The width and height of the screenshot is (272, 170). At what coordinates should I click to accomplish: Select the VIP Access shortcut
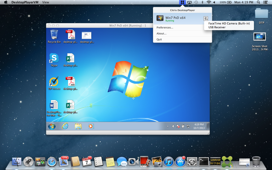(x=54, y=83)
